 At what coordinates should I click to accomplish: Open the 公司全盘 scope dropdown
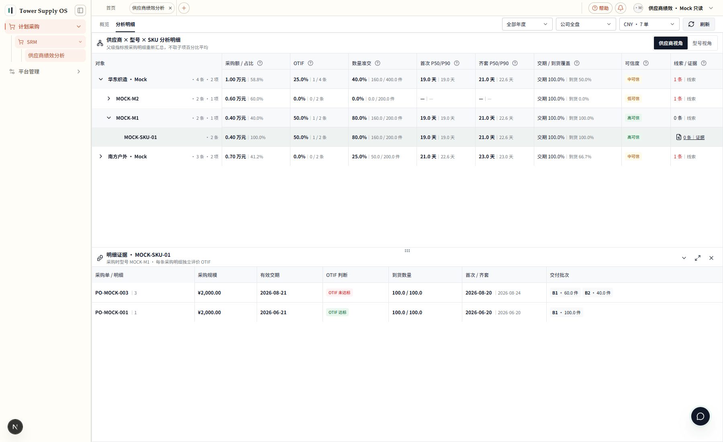[x=586, y=24]
